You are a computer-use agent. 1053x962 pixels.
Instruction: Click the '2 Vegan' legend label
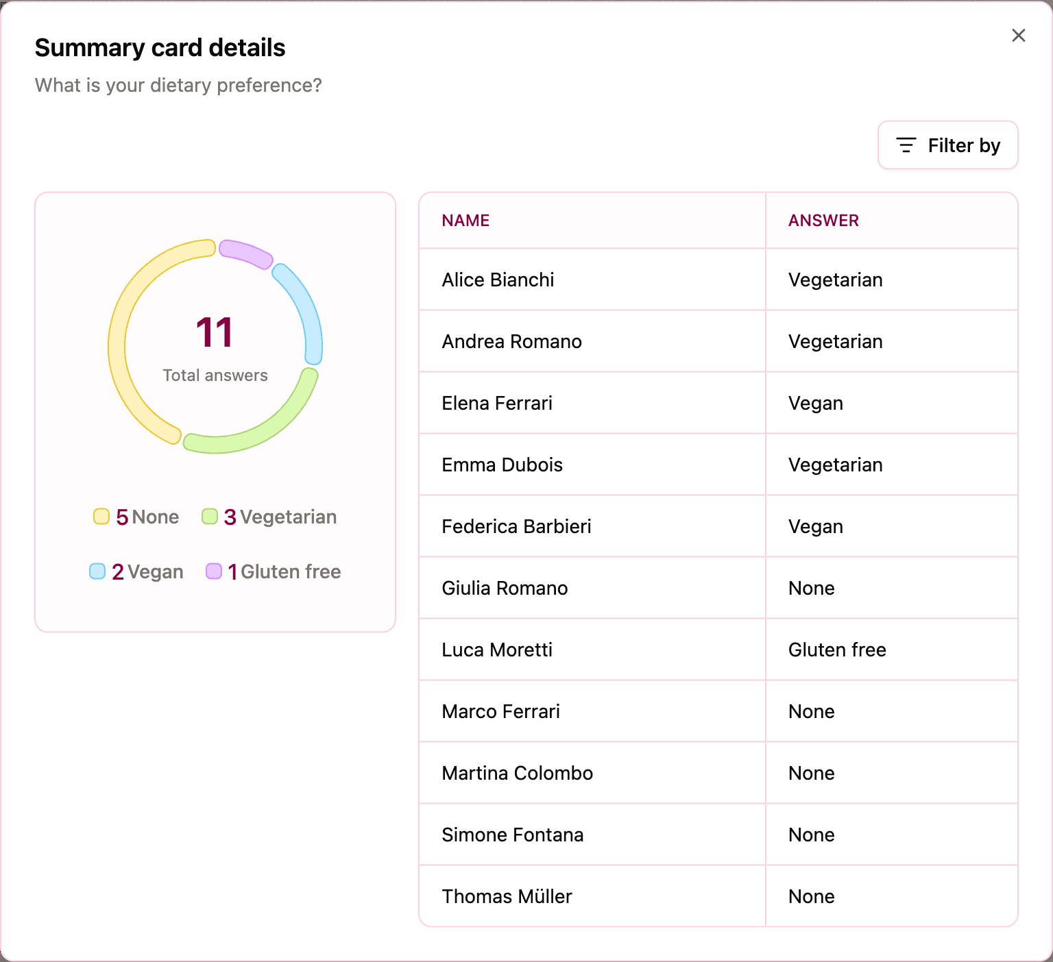coord(147,571)
